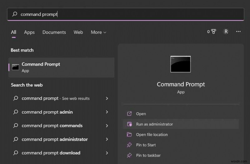Click the large Command Prompt preview icon
Viewport: 250px width, 164px height.
[180, 64]
